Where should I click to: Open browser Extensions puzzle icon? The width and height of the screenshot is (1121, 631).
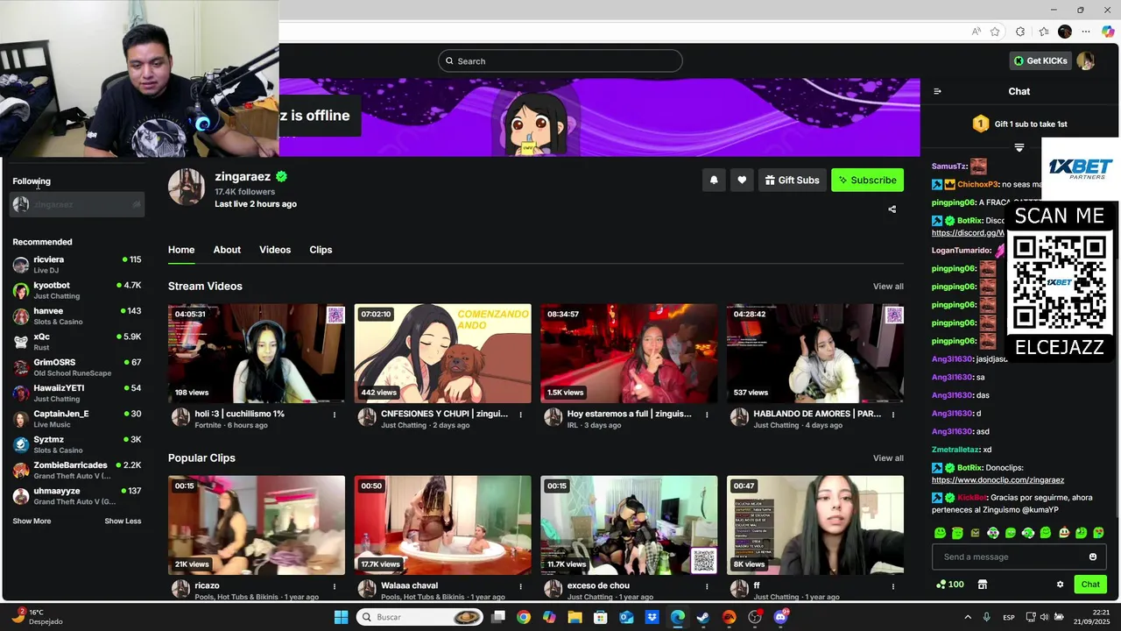(x=1020, y=32)
